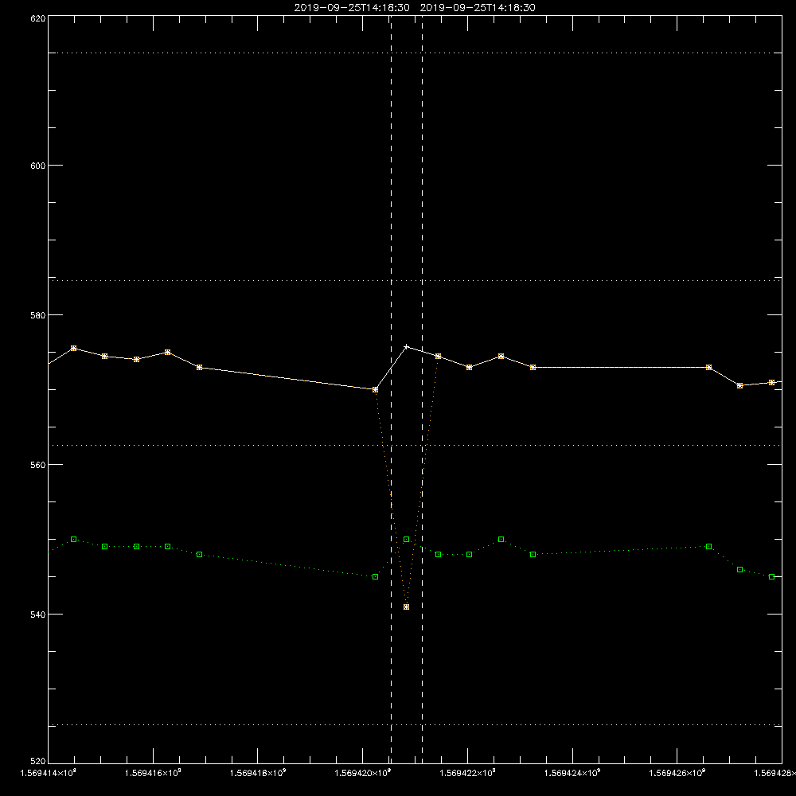Image resolution: width=796 pixels, height=796 pixels.
Task: Click the 1.569422×10⁹ x-axis label
Action: click(x=467, y=773)
